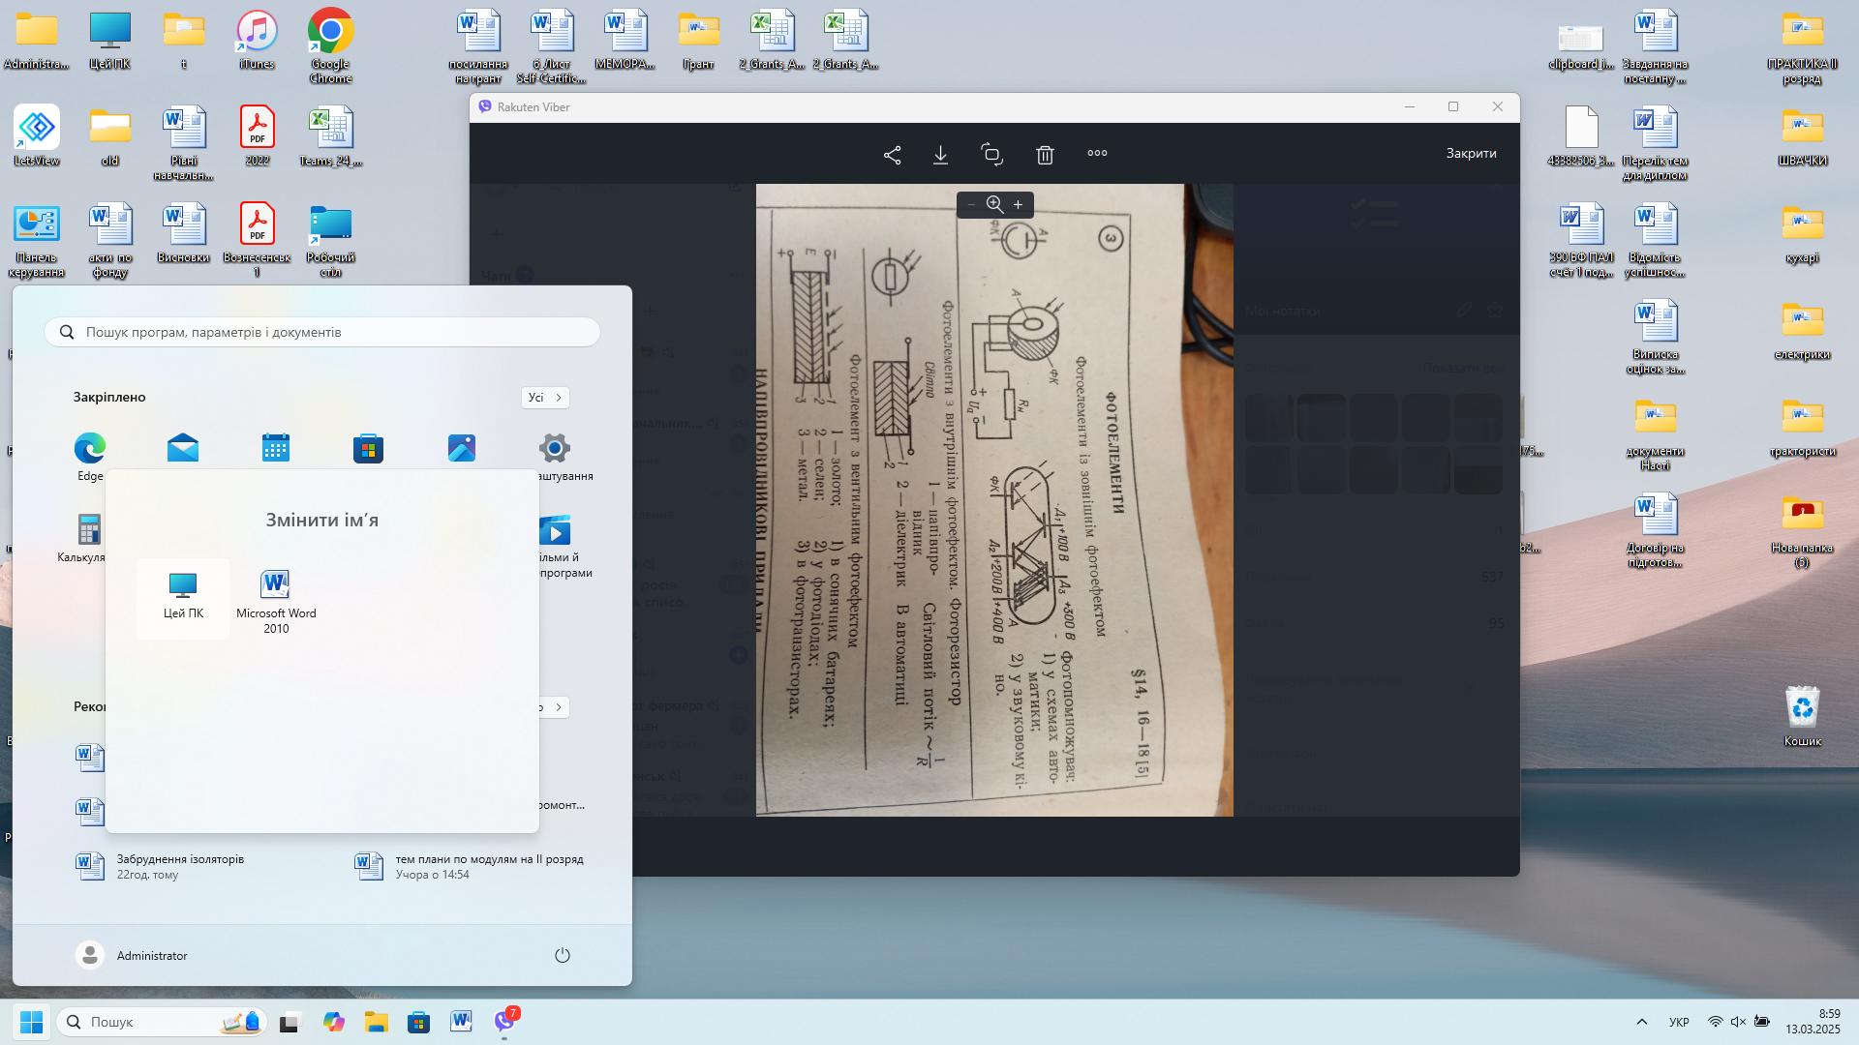The height and width of the screenshot is (1045, 1859).
Task: Switch keyboard language indicator УКР
Action: pos(1679,1022)
